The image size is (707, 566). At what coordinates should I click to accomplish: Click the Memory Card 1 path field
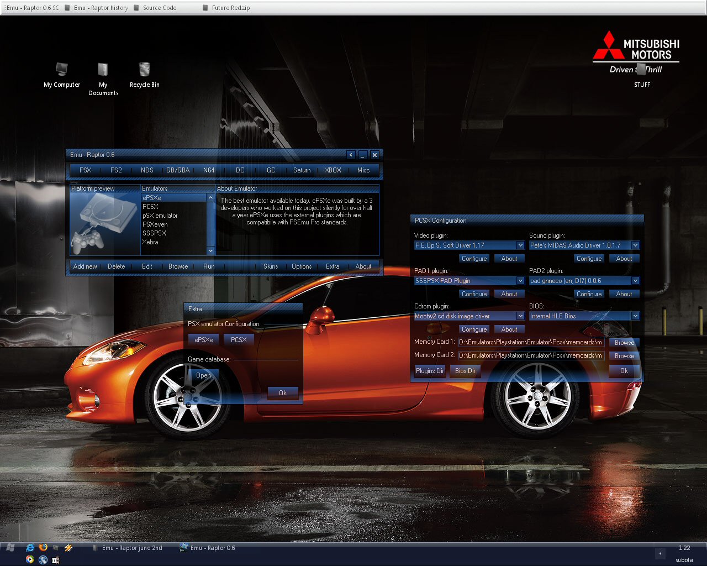pyautogui.click(x=531, y=342)
